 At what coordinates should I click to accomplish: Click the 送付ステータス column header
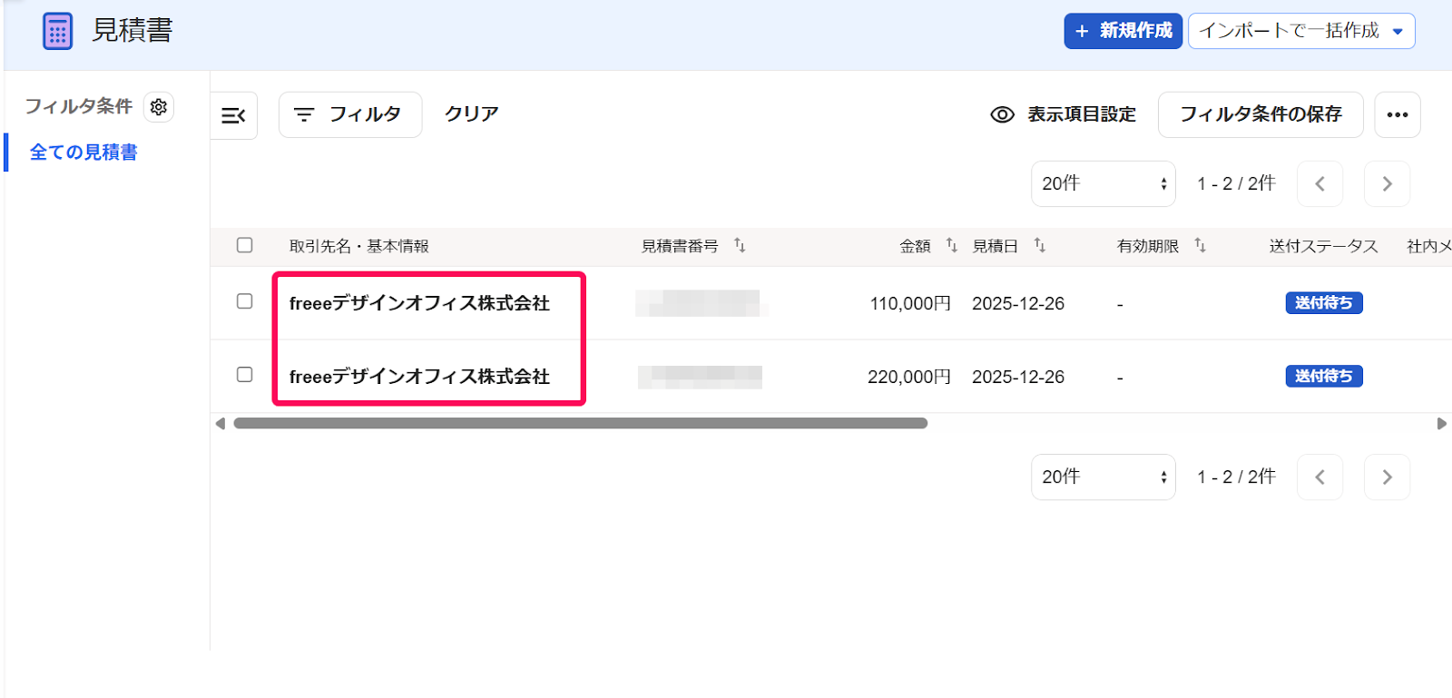pos(1323,246)
